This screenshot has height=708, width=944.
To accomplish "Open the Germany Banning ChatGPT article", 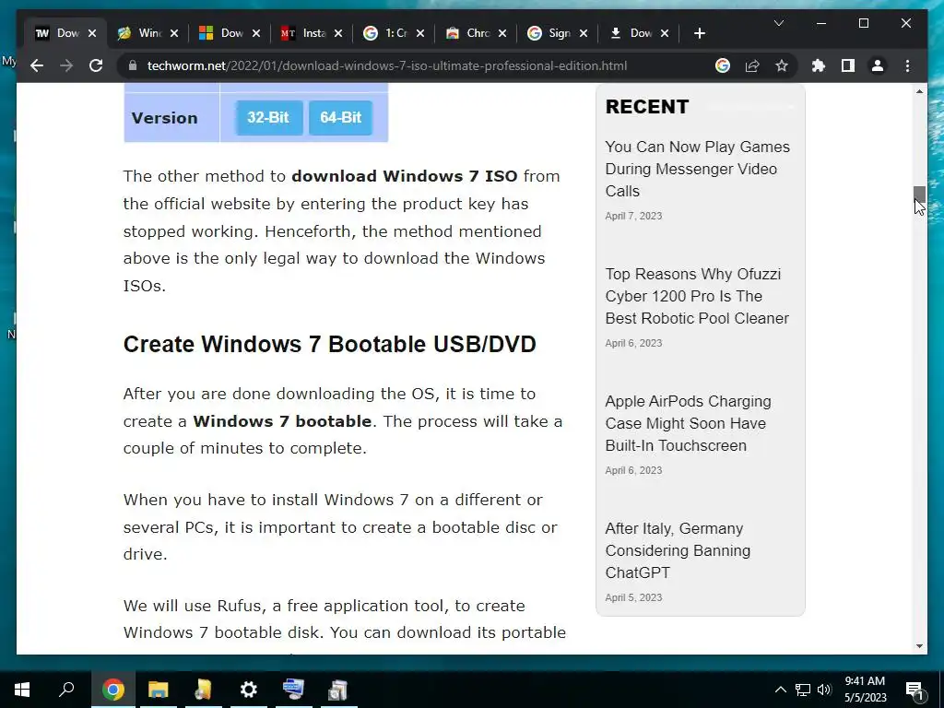I will pos(678,550).
